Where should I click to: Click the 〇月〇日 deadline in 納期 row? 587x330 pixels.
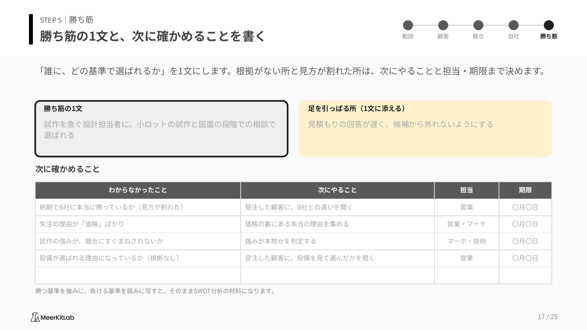click(x=525, y=207)
